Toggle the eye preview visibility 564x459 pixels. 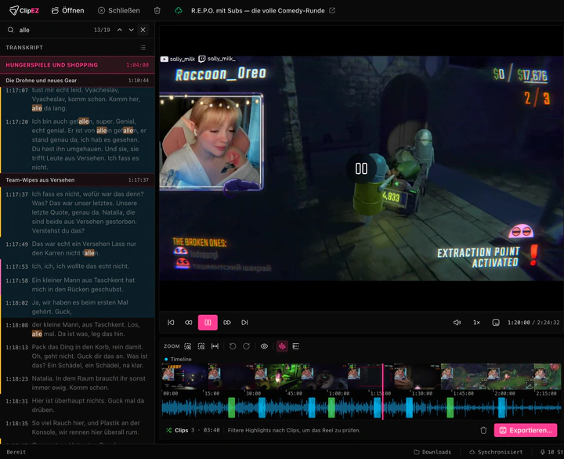[x=264, y=346]
